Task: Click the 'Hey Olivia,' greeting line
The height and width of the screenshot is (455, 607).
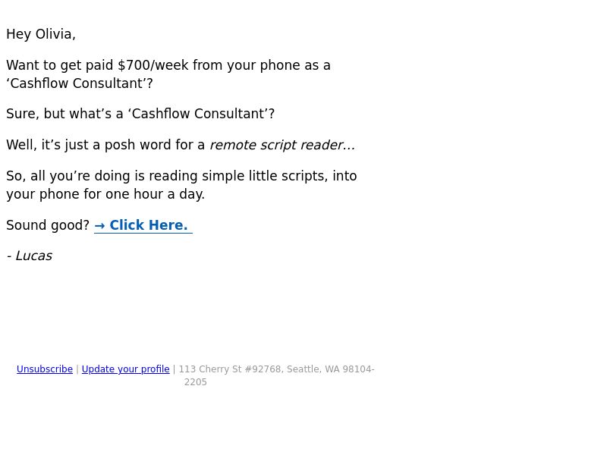Action: pos(41,34)
